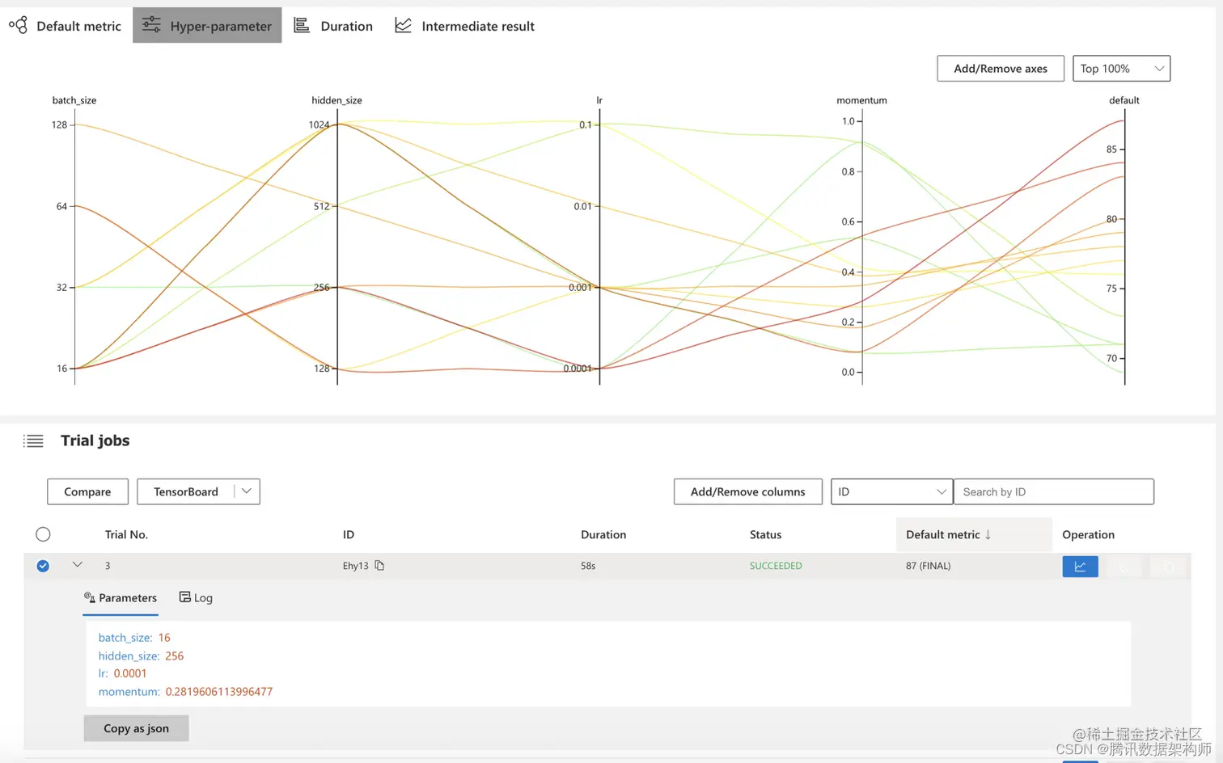This screenshot has width=1223, height=763.
Task: Click the Duration column header
Action: pos(603,534)
